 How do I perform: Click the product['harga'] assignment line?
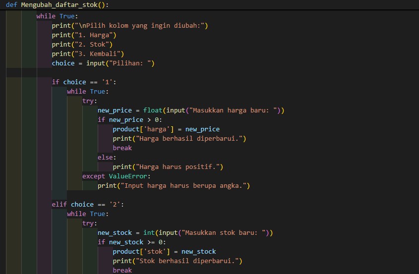point(166,129)
